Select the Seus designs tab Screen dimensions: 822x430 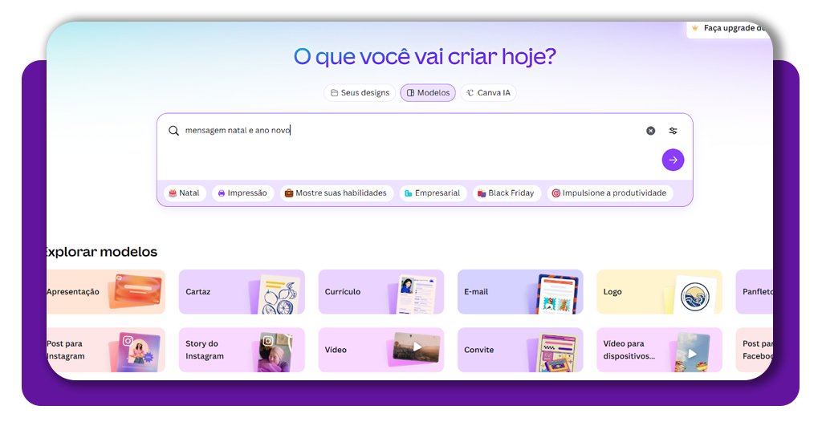[360, 93]
